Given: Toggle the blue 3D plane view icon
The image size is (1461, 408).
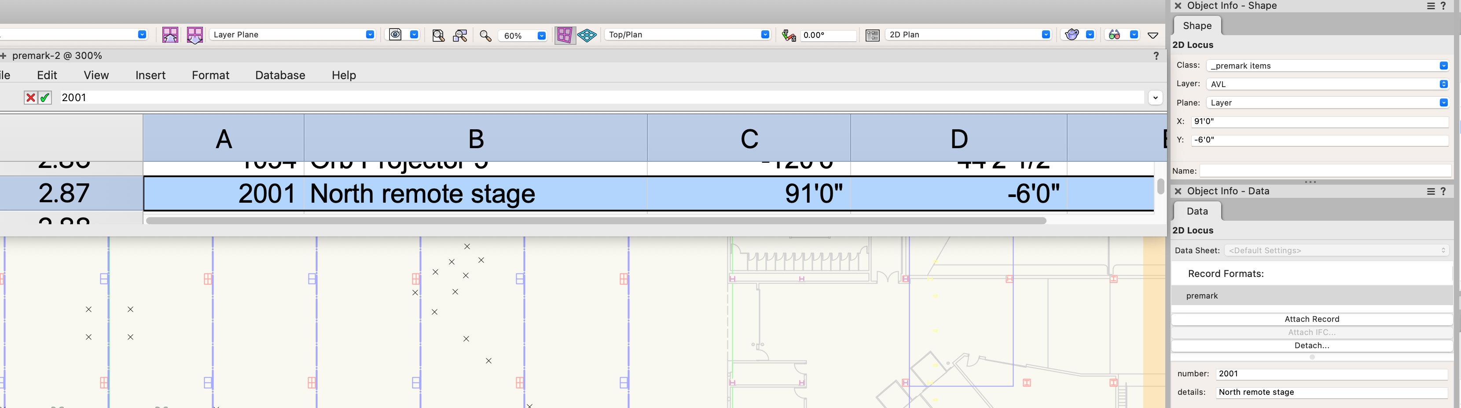Looking at the screenshot, I should [x=587, y=35].
